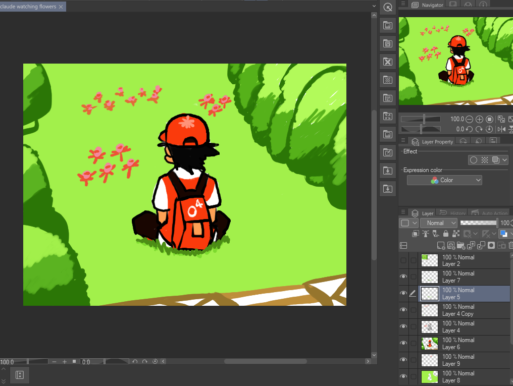
Task: Adjust the Navigator rotation slider
Action: (421, 129)
